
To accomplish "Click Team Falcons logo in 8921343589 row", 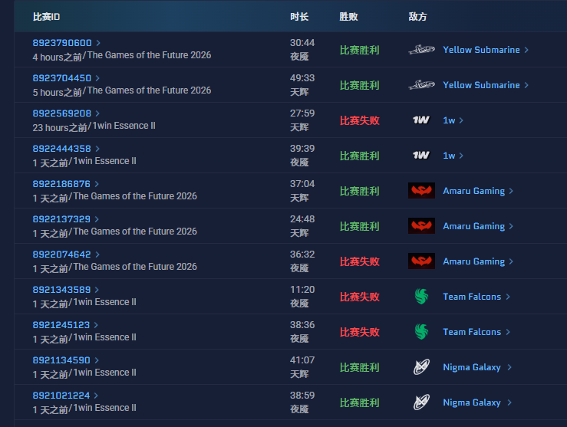I will click(421, 297).
